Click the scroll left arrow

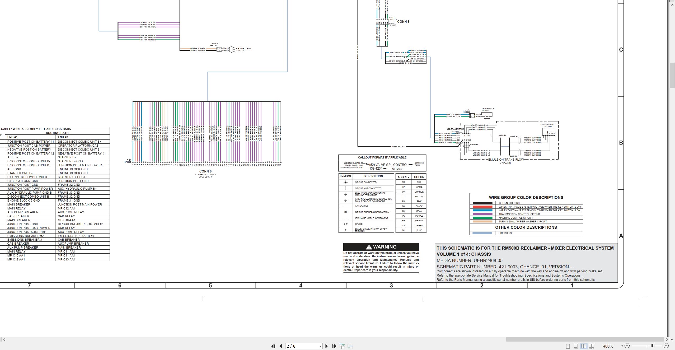point(4,339)
